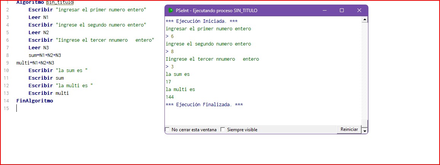
Task: Place cursor on 'FinAlgoritmo' keyword
Action: tap(35, 101)
